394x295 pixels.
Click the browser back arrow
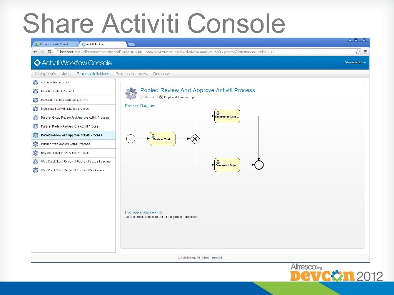tap(35, 52)
